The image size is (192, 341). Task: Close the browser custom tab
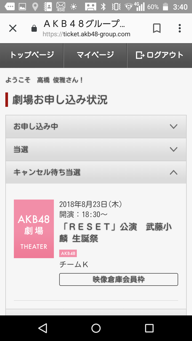pyautogui.click(x=13, y=28)
